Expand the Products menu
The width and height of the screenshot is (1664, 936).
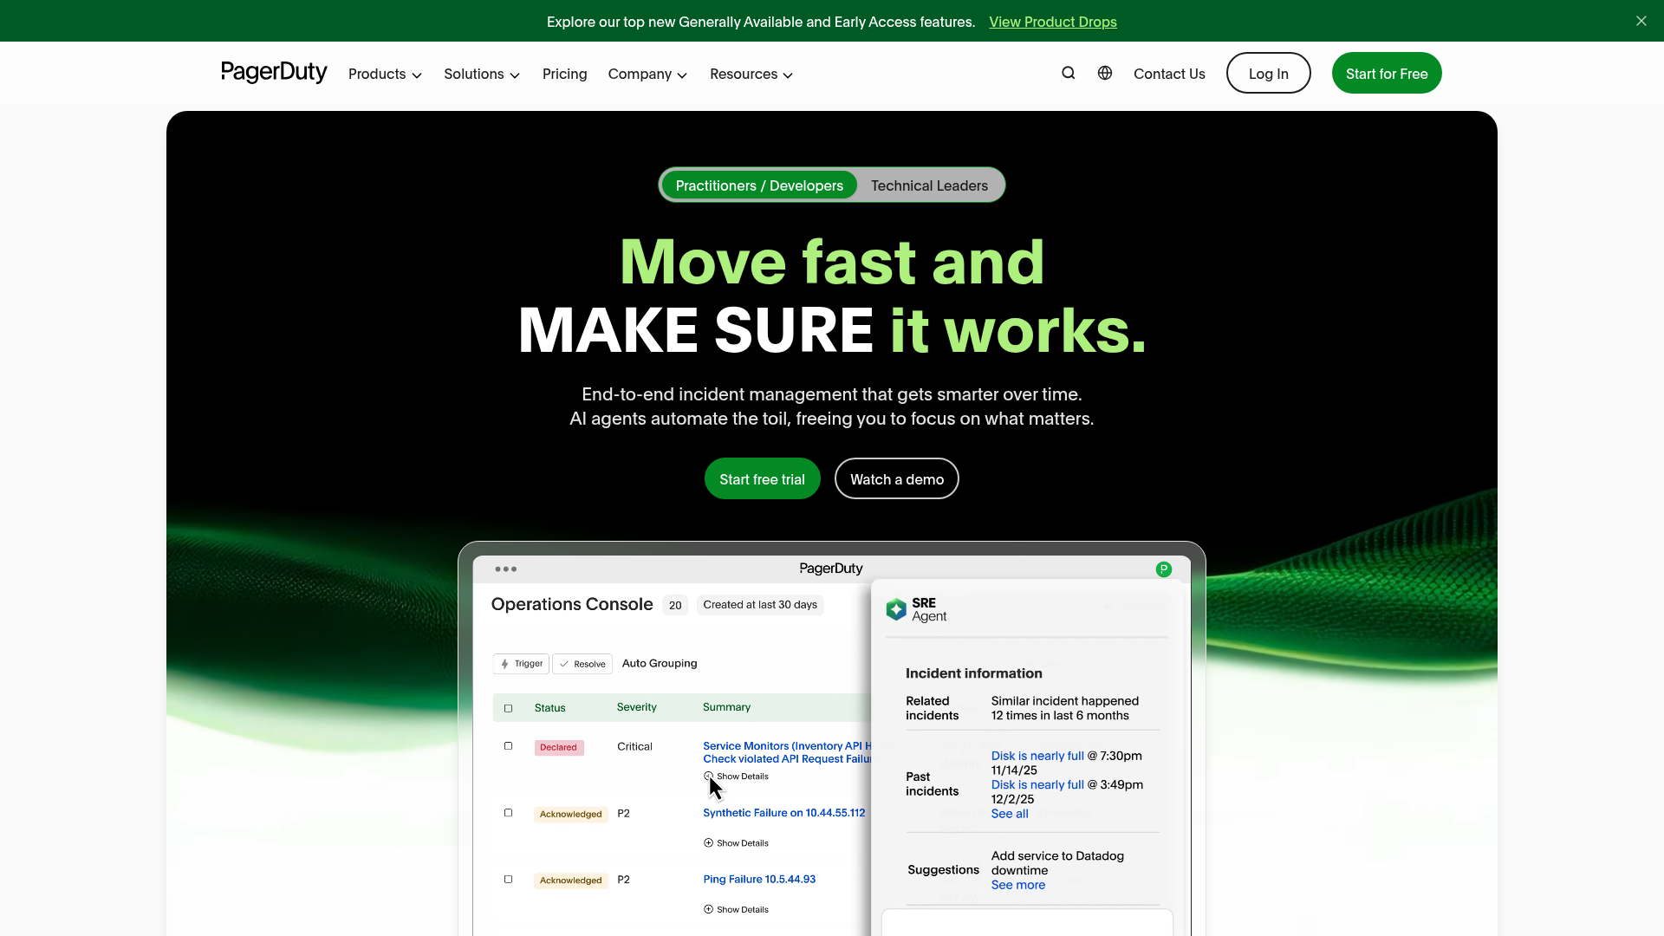point(385,74)
